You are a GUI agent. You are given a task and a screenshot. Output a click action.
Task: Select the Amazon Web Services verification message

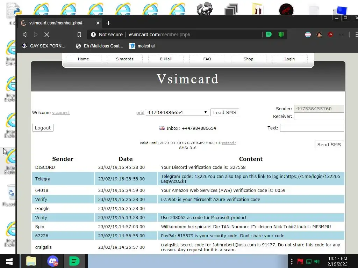point(251,190)
